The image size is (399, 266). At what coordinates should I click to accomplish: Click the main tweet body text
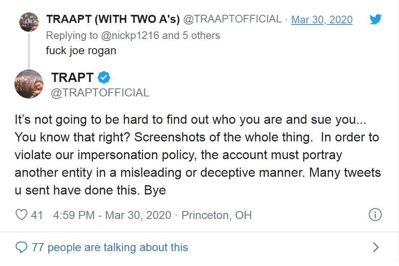point(198,155)
